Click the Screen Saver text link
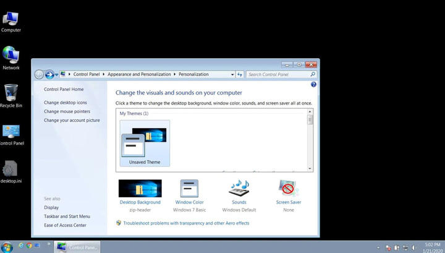Viewport: 445px width, 253px height. tap(289, 202)
